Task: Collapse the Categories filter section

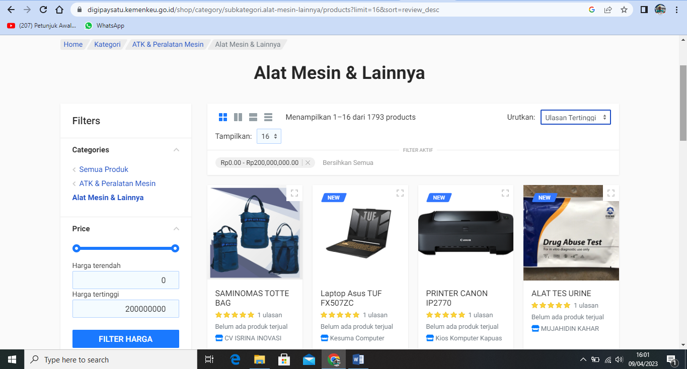Action: coord(176,150)
